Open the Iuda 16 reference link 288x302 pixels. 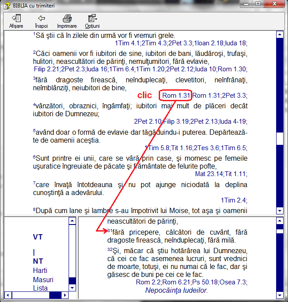coord(97,69)
